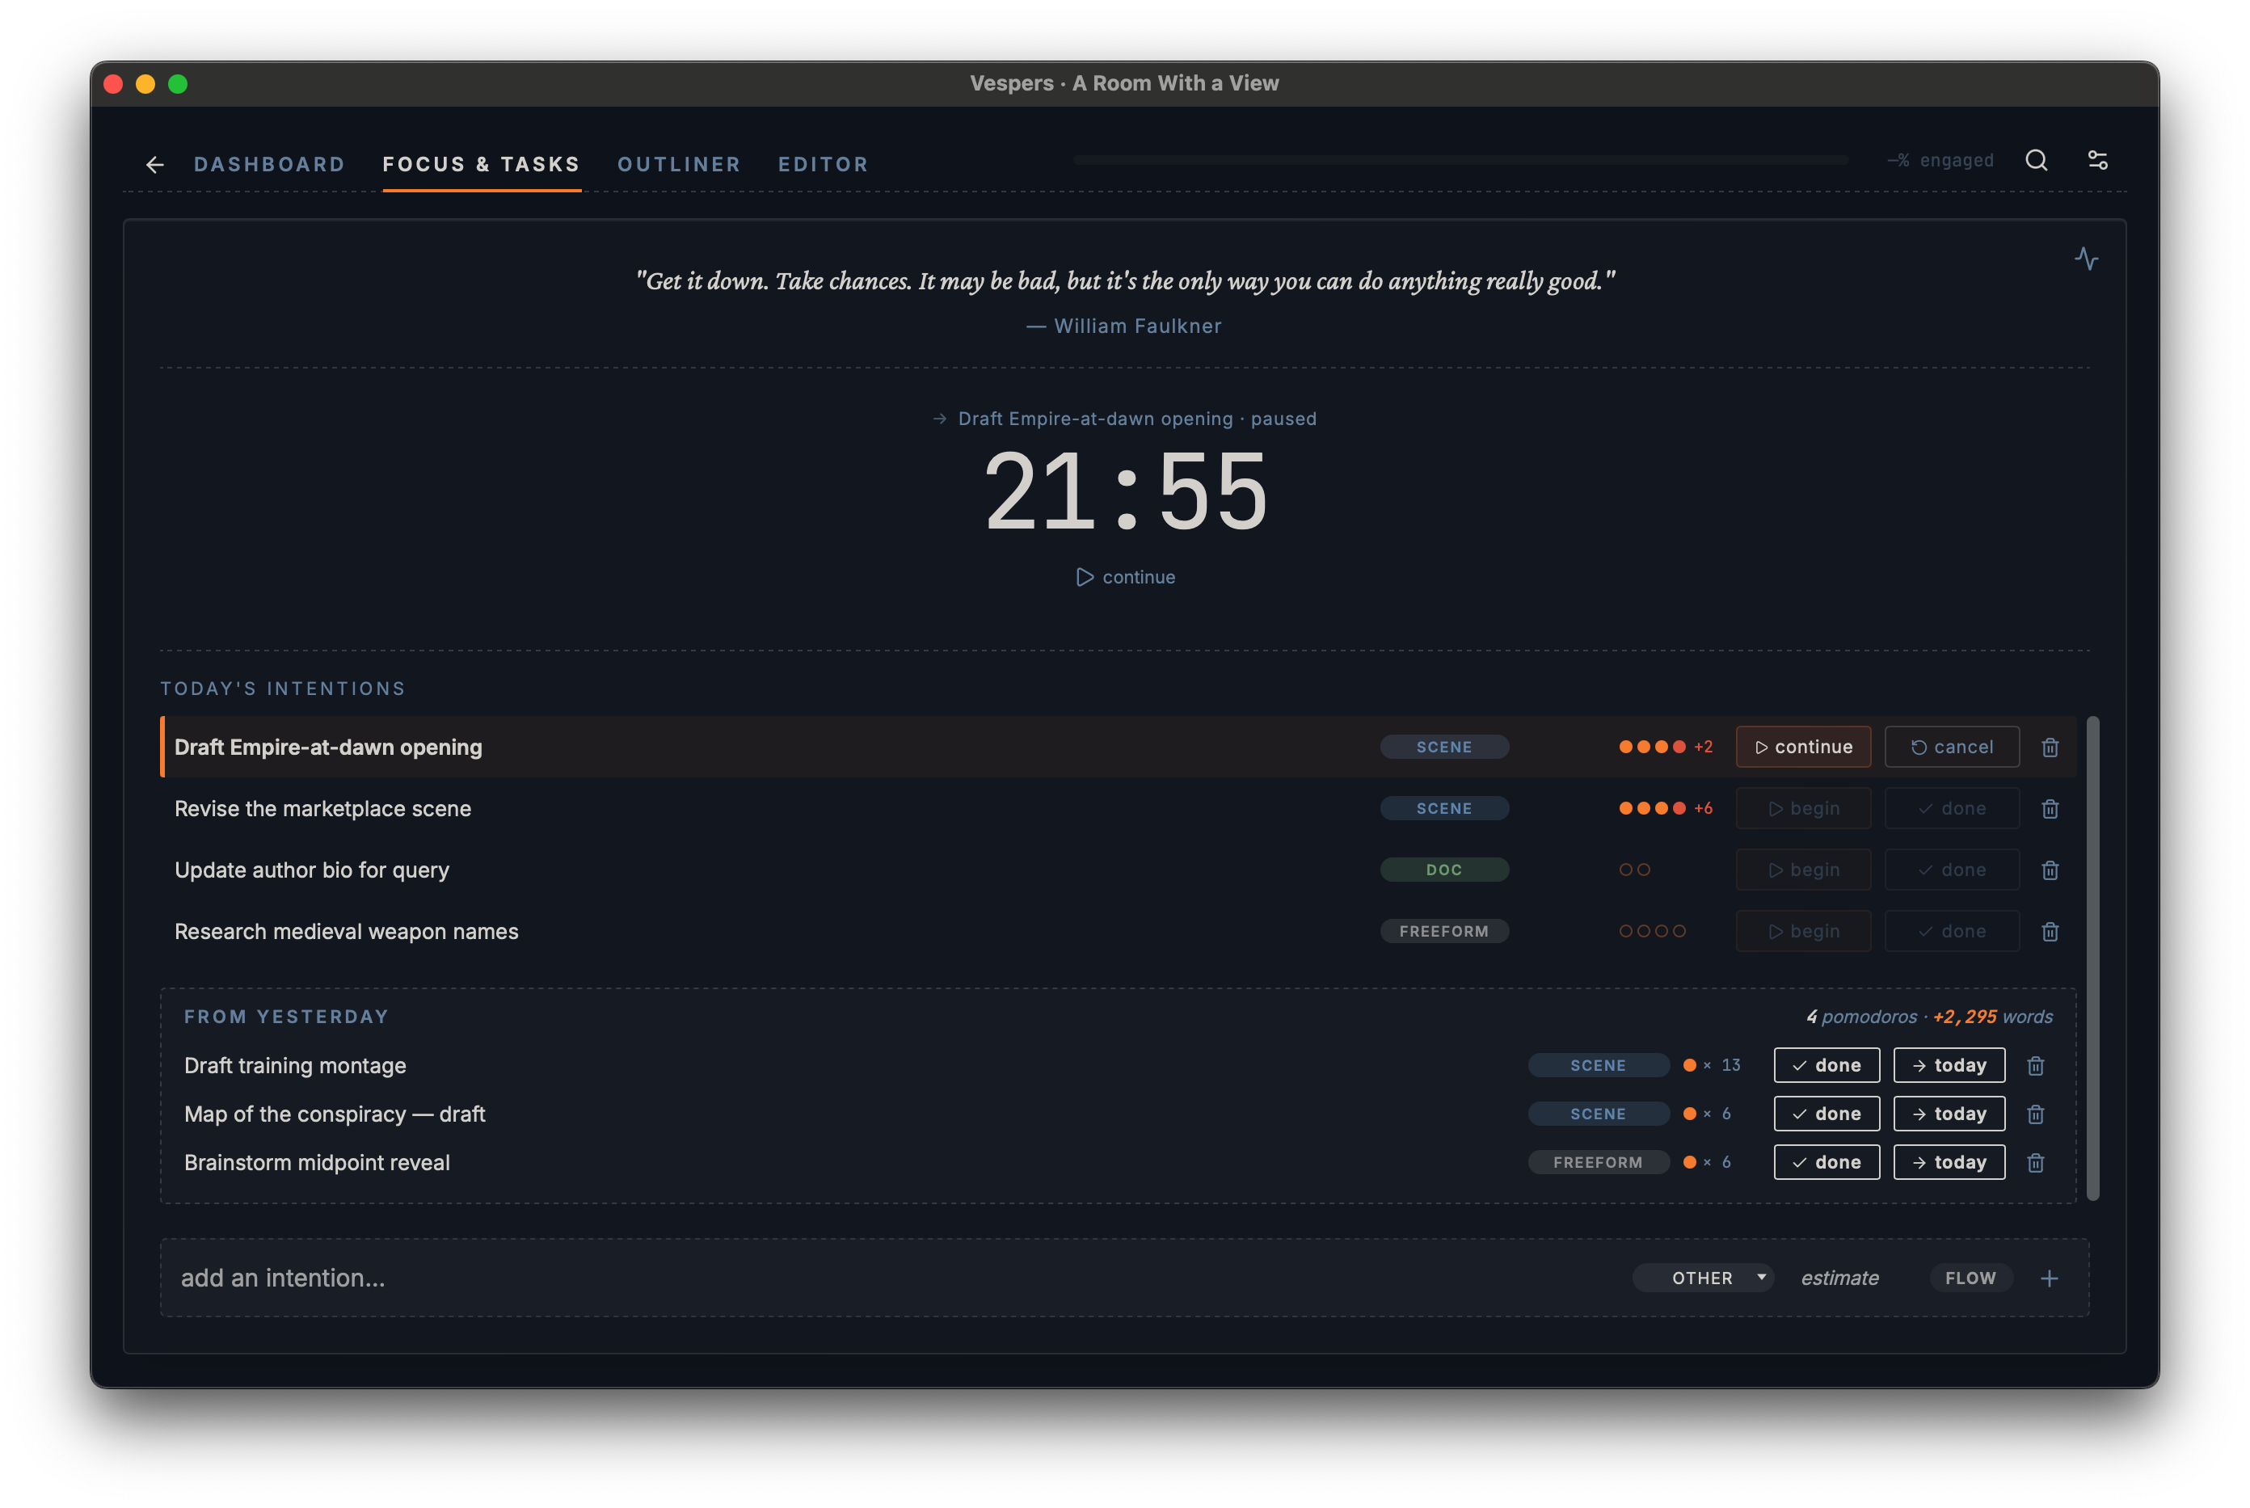This screenshot has height=1508, width=2250.
Task: Cancel the Draft Empire-at-dawn opening session
Action: point(1951,748)
